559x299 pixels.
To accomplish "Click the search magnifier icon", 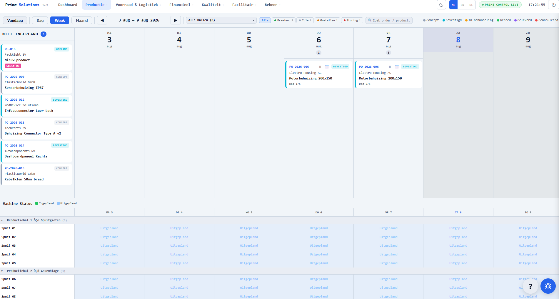I will [x=370, y=20].
